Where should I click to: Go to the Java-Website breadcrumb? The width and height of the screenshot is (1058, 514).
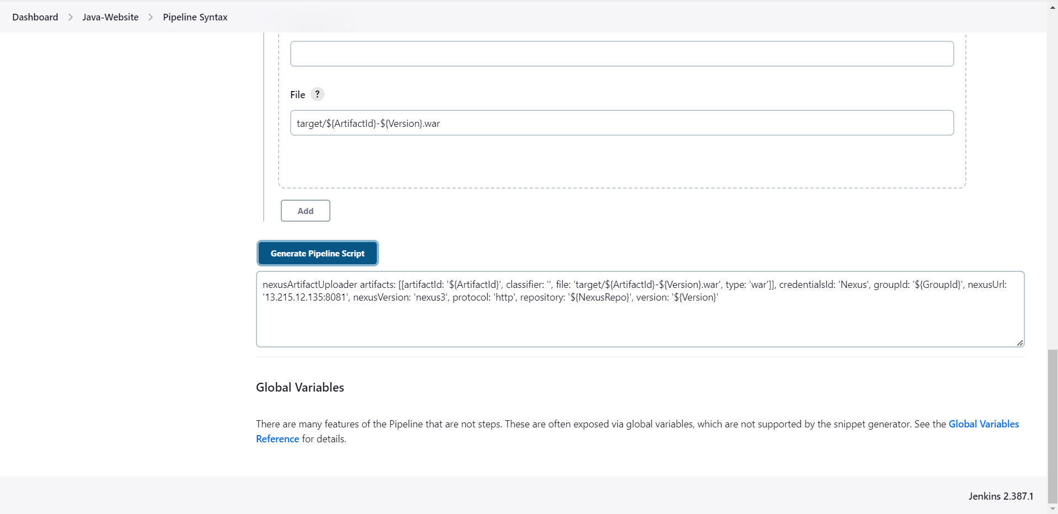110,17
